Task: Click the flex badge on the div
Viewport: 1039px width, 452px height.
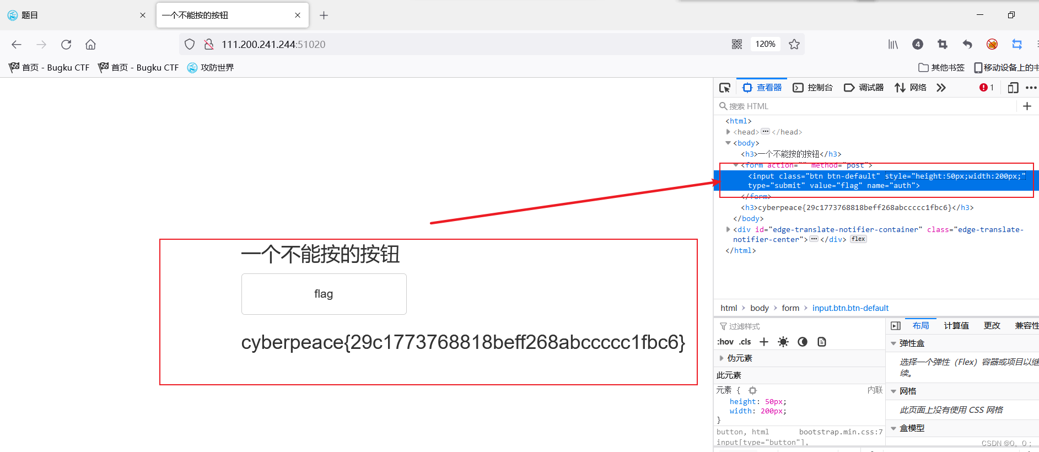Action: (x=858, y=239)
